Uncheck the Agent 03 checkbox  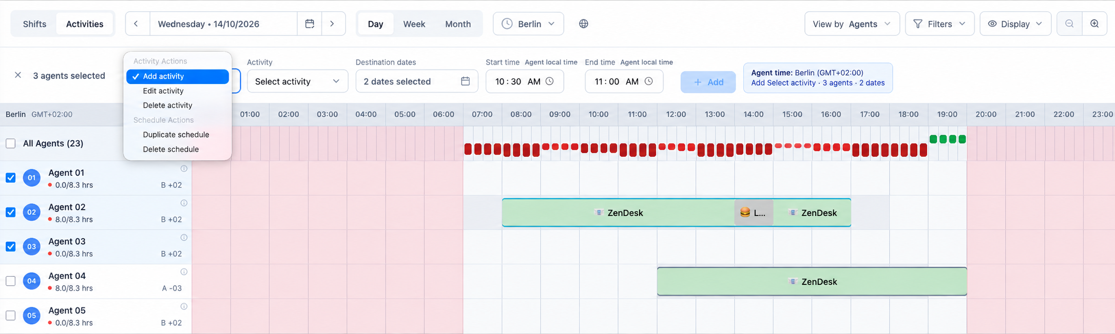[x=10, y=246]
